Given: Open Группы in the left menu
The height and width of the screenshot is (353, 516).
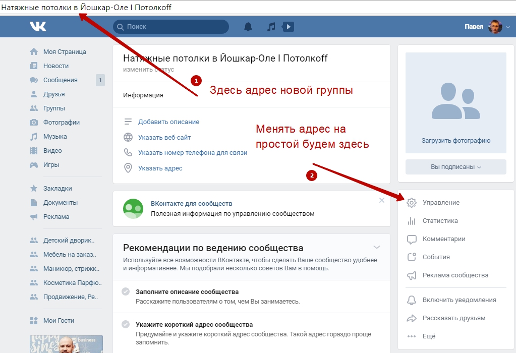Looking at the screenshot, I should 54,108.
